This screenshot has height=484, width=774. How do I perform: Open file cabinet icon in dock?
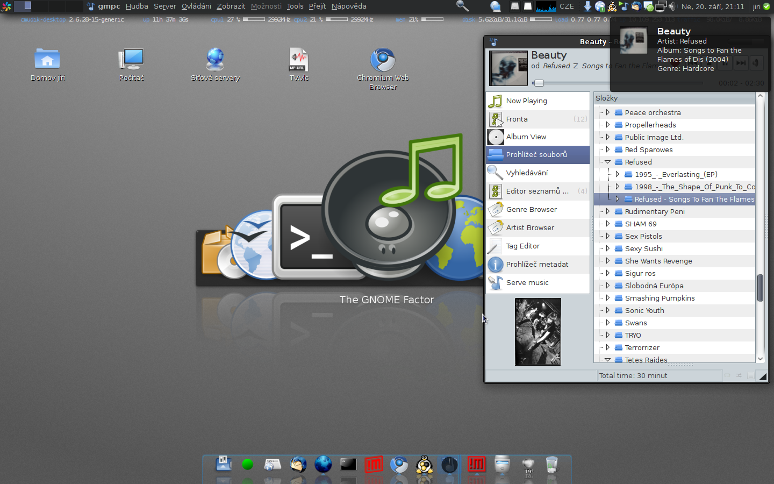502,465
